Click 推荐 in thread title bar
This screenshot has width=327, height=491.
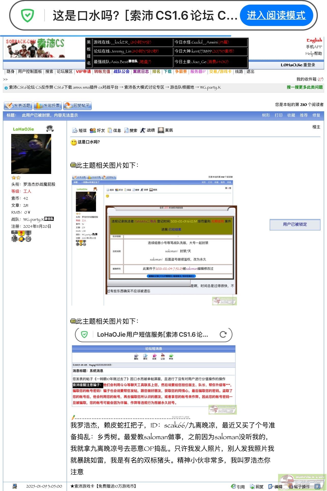304,115
